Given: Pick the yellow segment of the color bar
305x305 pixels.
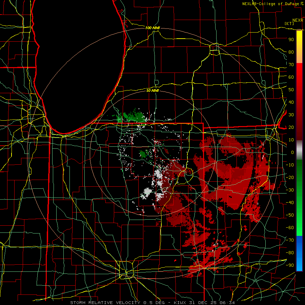Looking at the screenshot, I should click(299, 47).
